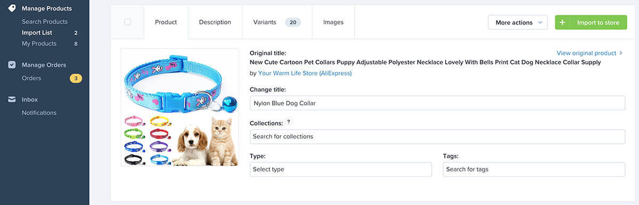Click Inbox heading in sidebar
639x205 pixels.
click(30, 100)
